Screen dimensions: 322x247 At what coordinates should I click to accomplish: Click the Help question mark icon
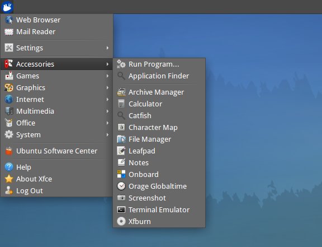coord(9,167)
